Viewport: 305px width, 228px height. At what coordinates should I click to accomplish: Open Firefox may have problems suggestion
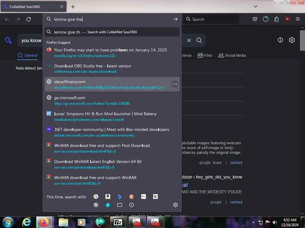(x=112, y=53)
